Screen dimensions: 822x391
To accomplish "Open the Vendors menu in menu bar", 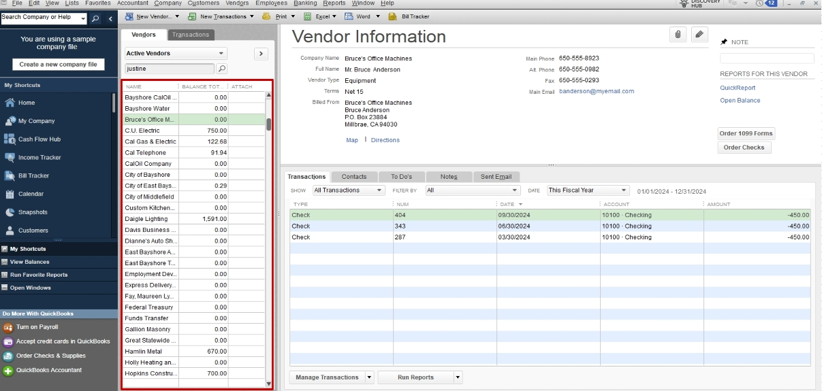I will click(x=237, y=3).
